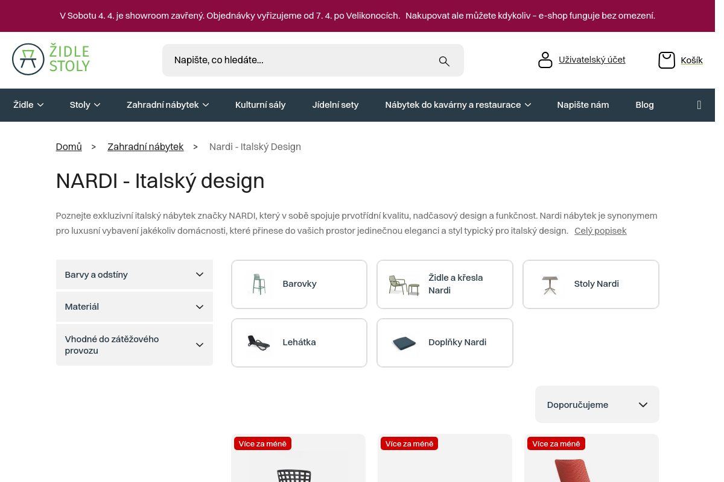Screen dimensions: 724x482
Task: Go to Domů breadcrumb link
Action: click(69, 147)
